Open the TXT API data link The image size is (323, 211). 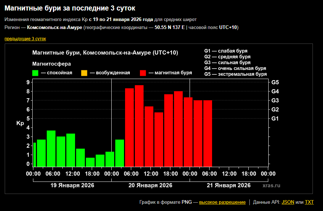[309, 202]
